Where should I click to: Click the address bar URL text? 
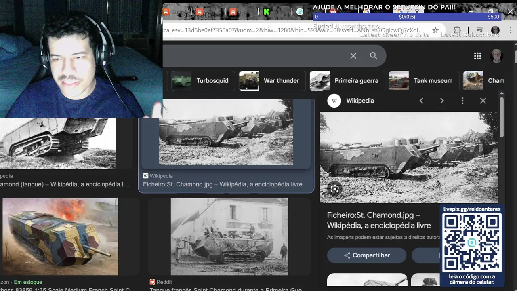pos(294,30)
